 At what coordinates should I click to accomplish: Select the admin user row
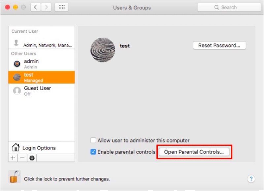pos(42,64)
